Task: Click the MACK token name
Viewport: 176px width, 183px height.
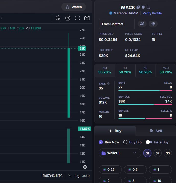Action: coord(128,7)
